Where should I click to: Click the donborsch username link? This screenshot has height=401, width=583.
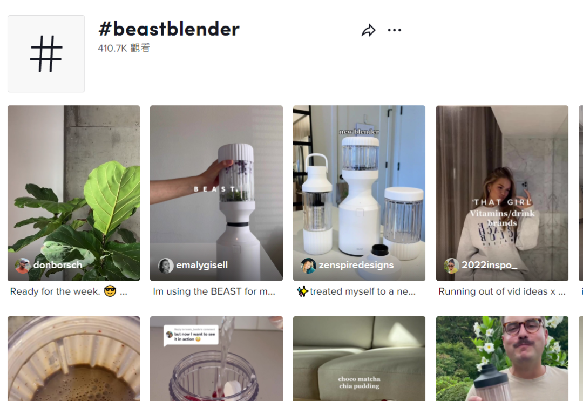tap(58, 265)
